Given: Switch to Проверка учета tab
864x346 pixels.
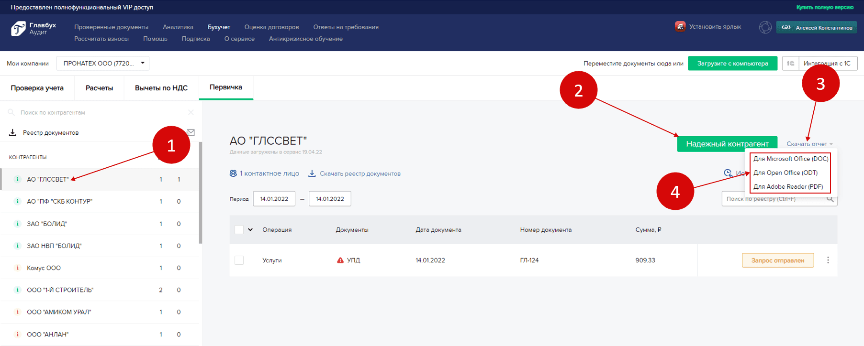Looking at the screenshot, I should click(x=37, y=88).
